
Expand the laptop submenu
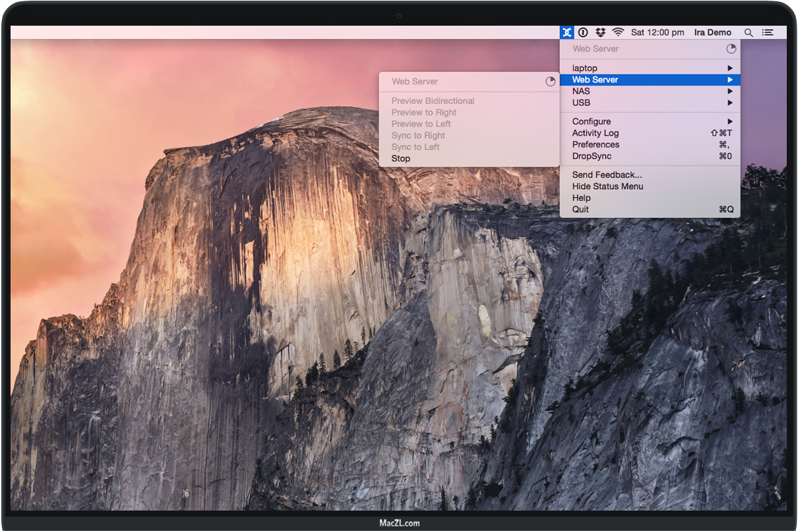coord(650,68)
